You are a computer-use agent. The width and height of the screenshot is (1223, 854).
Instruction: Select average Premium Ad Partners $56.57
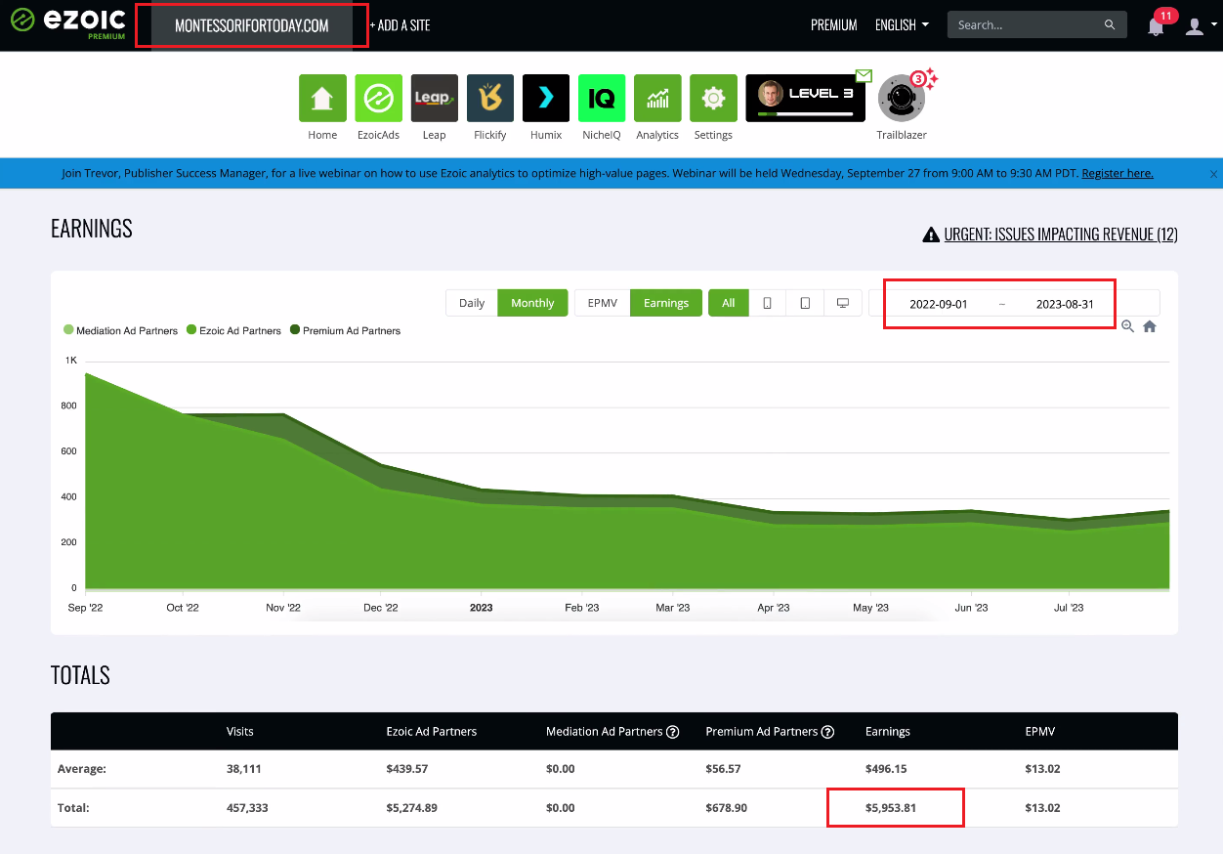(x=723, y=769)
